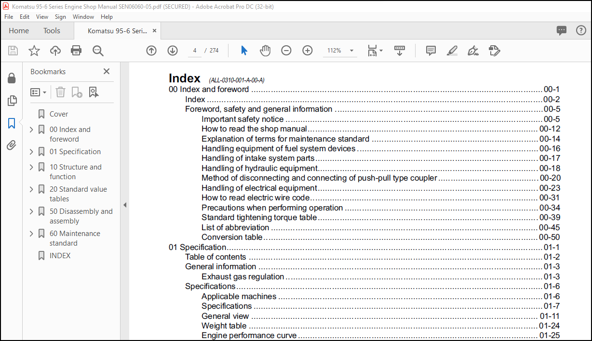Go to next page arrow
The height and width of the screenshot is (341, 592).
(173, 51)
